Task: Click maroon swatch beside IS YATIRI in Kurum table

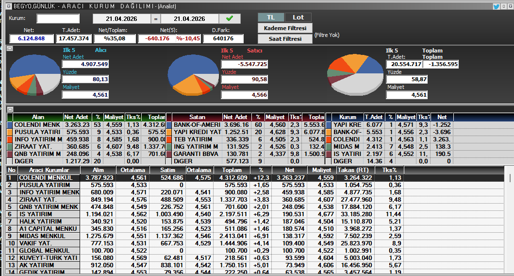Action: click(x=329, y=154)
